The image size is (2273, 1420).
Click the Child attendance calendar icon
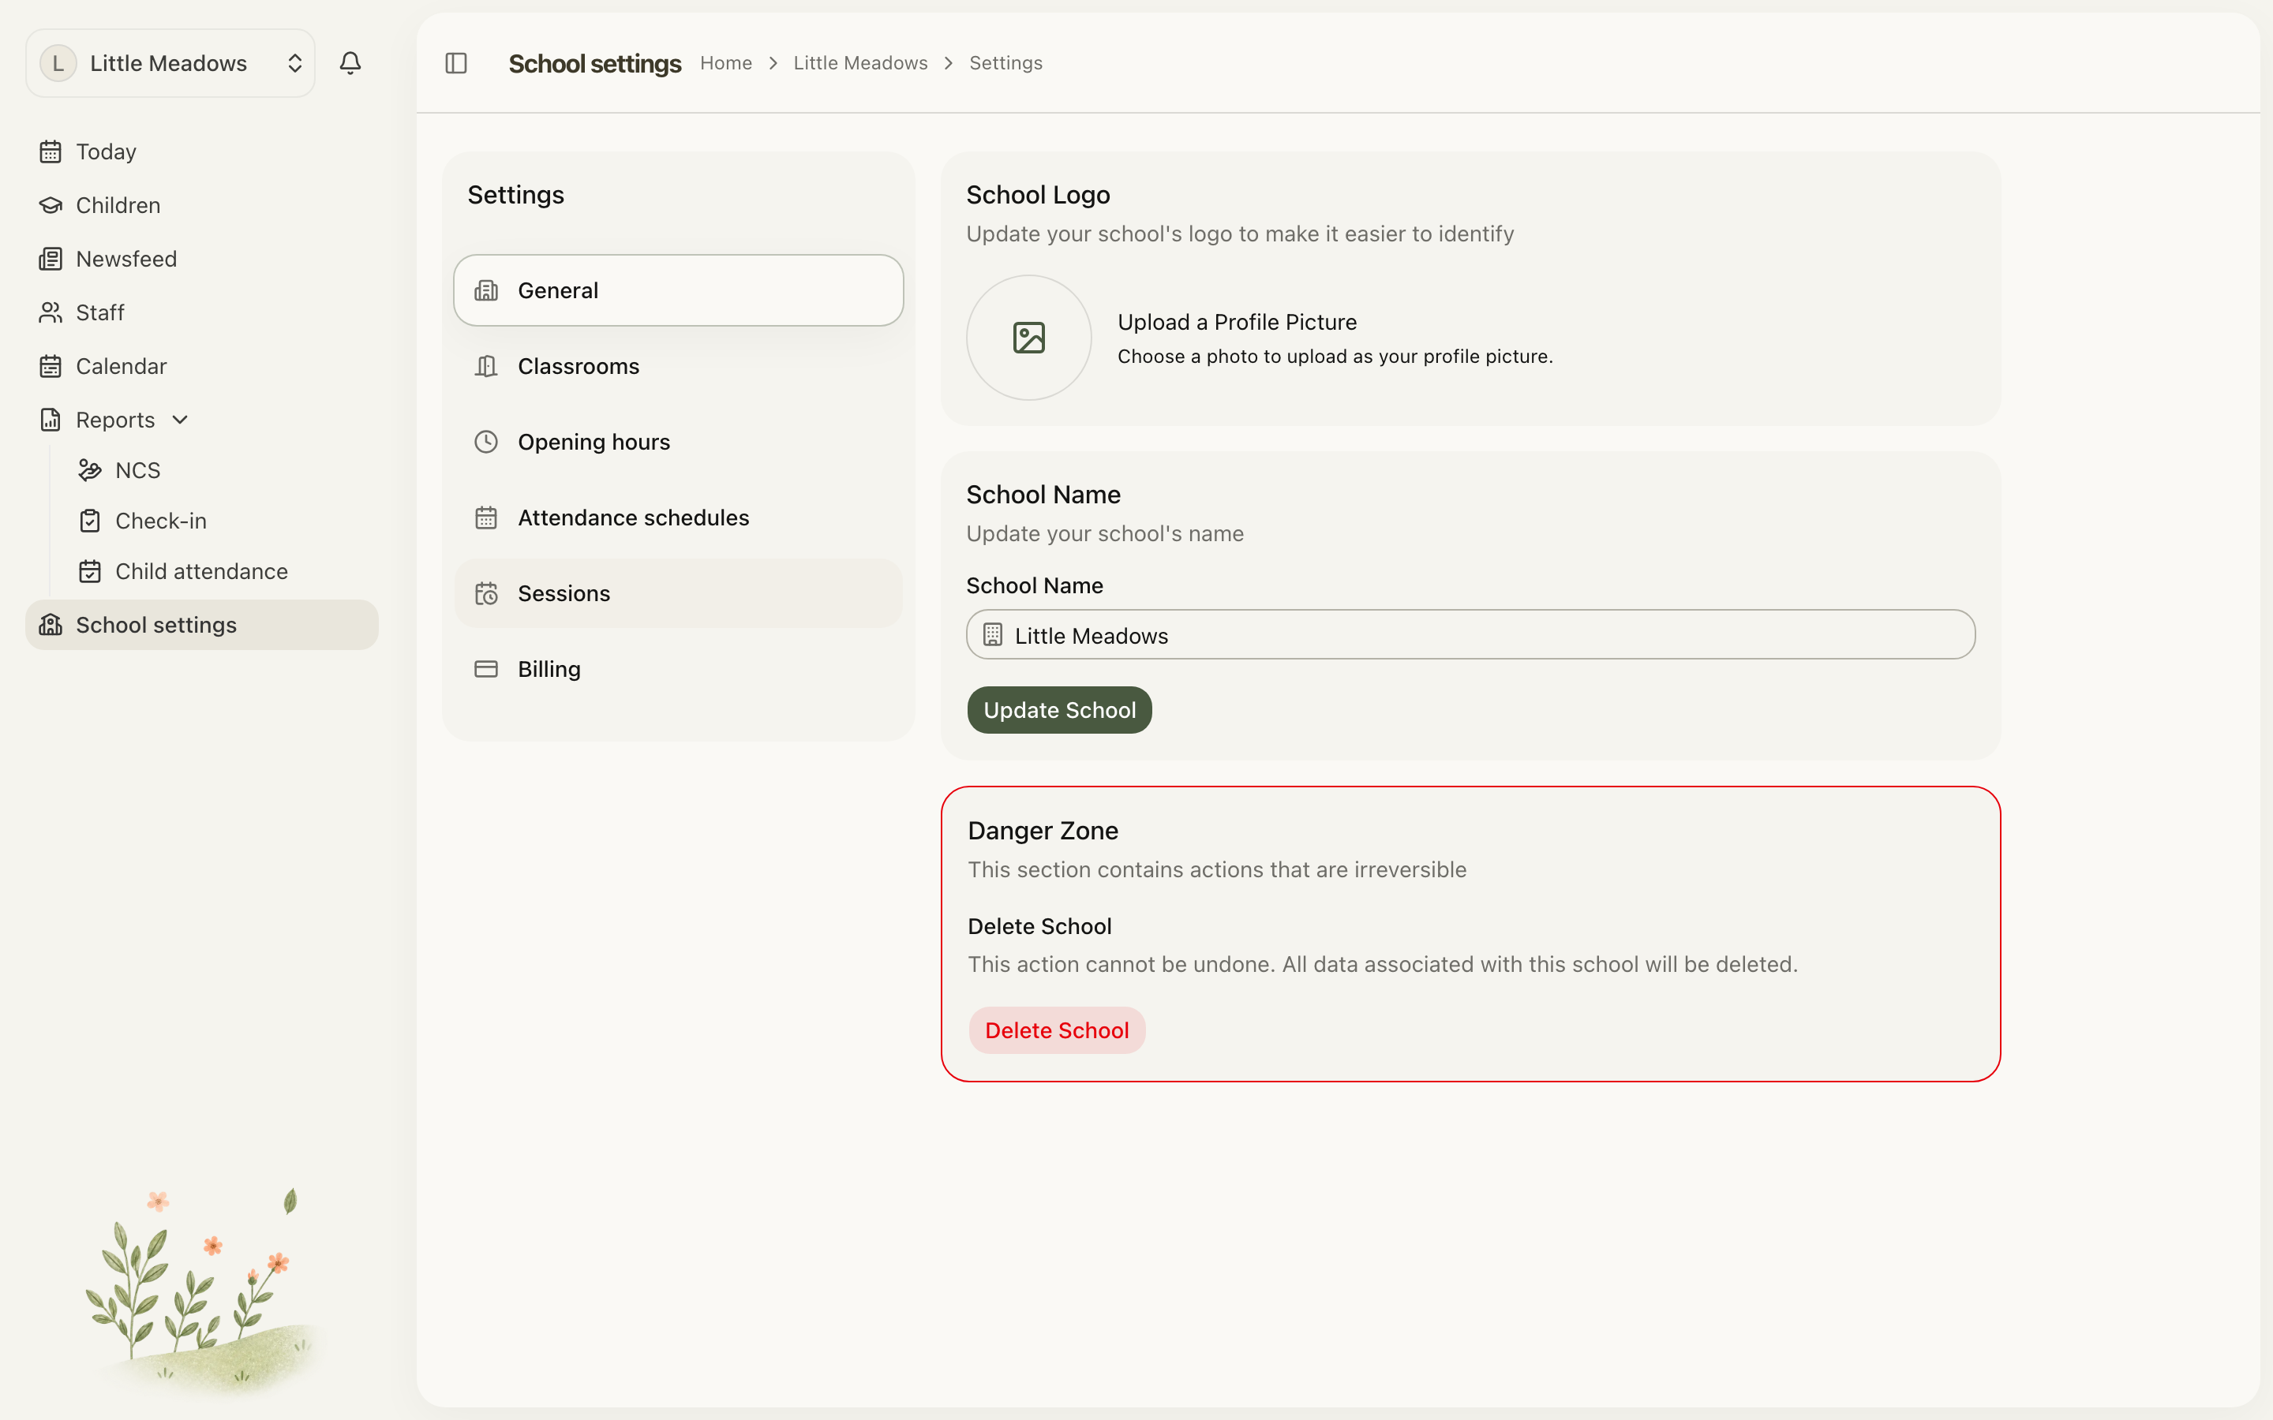(90, 572)
